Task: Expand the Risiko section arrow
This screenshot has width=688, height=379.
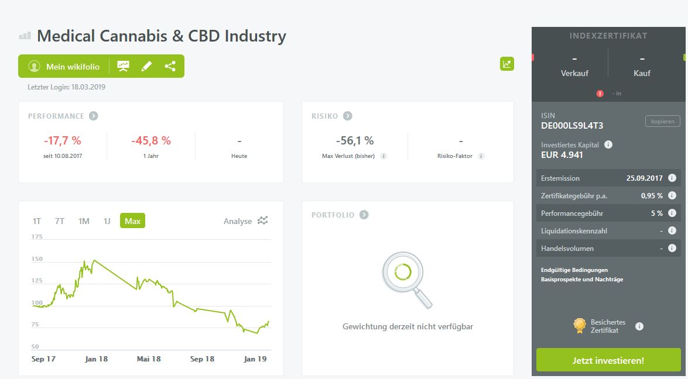Action: pos(347,116)
